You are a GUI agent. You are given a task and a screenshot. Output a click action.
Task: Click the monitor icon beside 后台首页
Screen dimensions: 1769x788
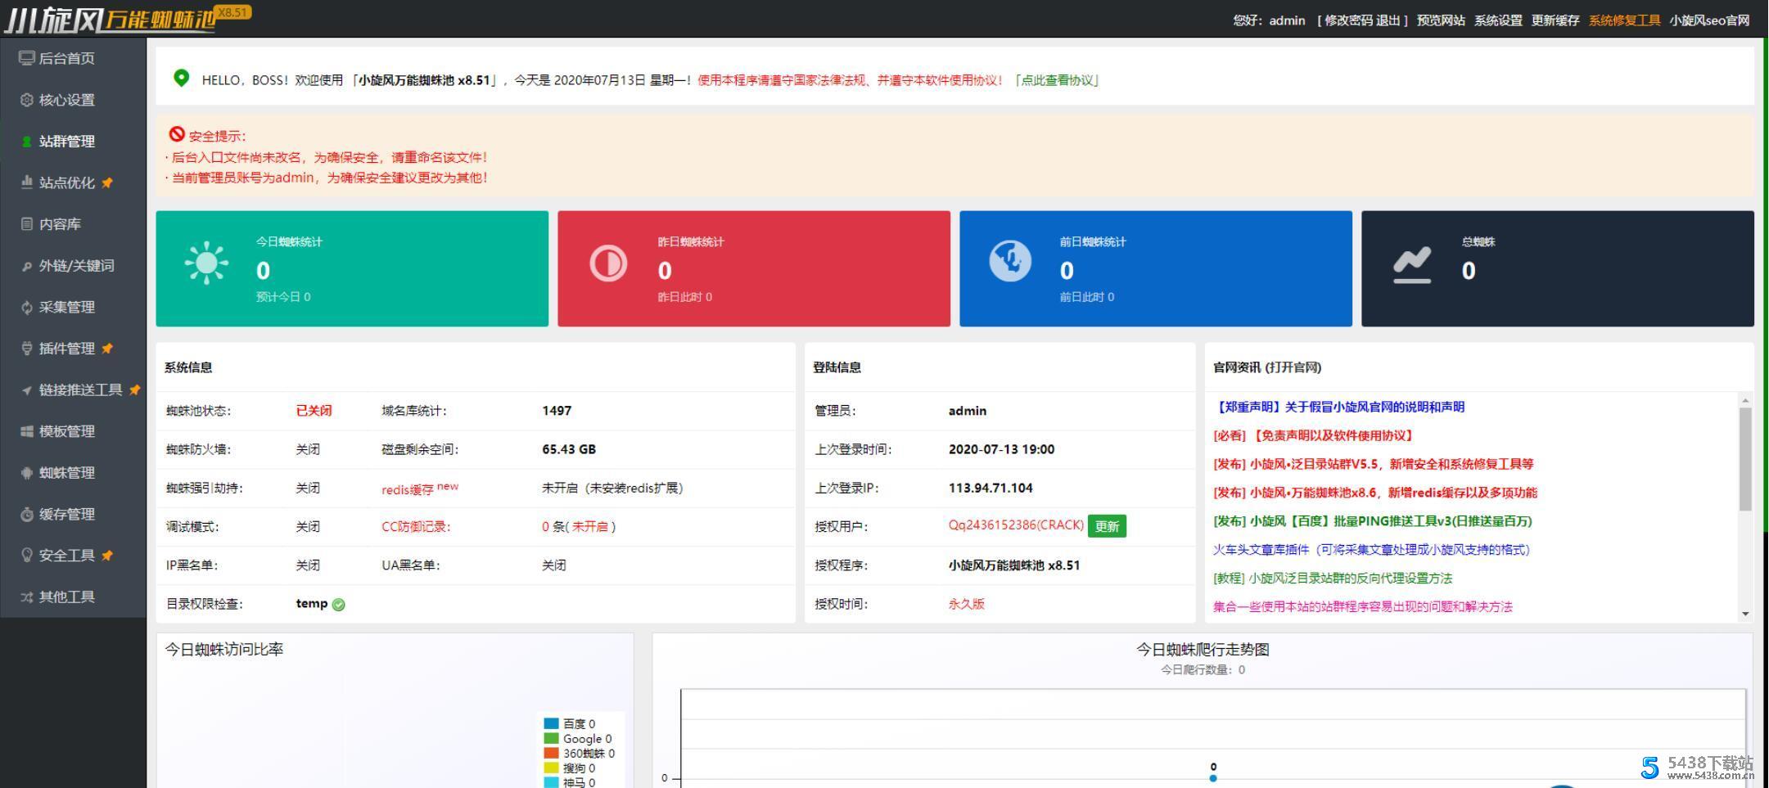tap(27, 58)
